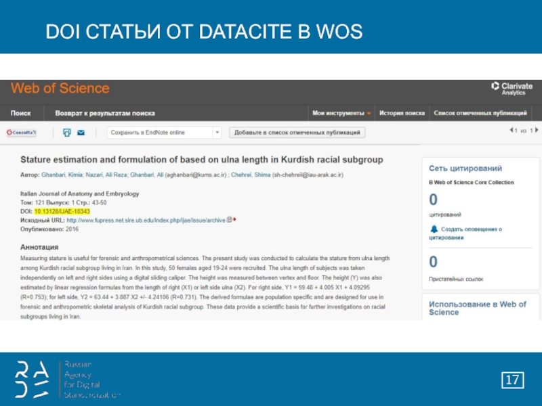Viewport: 542px width, 406px height.
Task: Click the print icon in toolbar
Action: [x=66, y=133]
